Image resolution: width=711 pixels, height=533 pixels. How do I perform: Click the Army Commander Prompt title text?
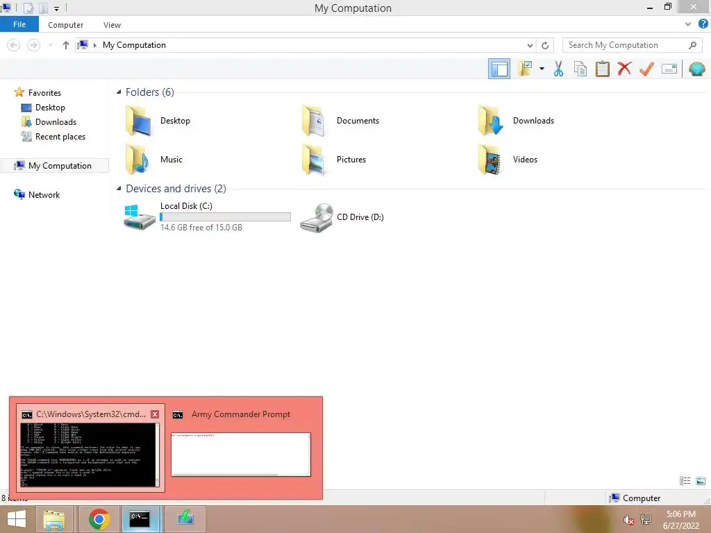tap(241, 414)
